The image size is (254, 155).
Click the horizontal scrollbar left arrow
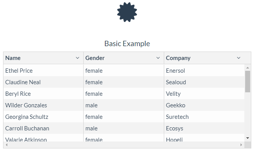pos(6,145)
